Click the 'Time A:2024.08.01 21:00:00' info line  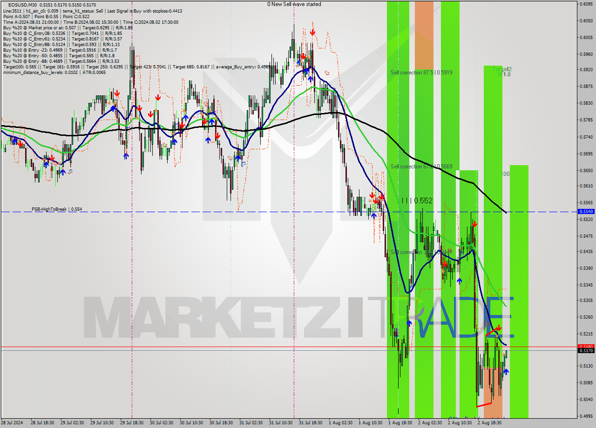pos(90,22)
